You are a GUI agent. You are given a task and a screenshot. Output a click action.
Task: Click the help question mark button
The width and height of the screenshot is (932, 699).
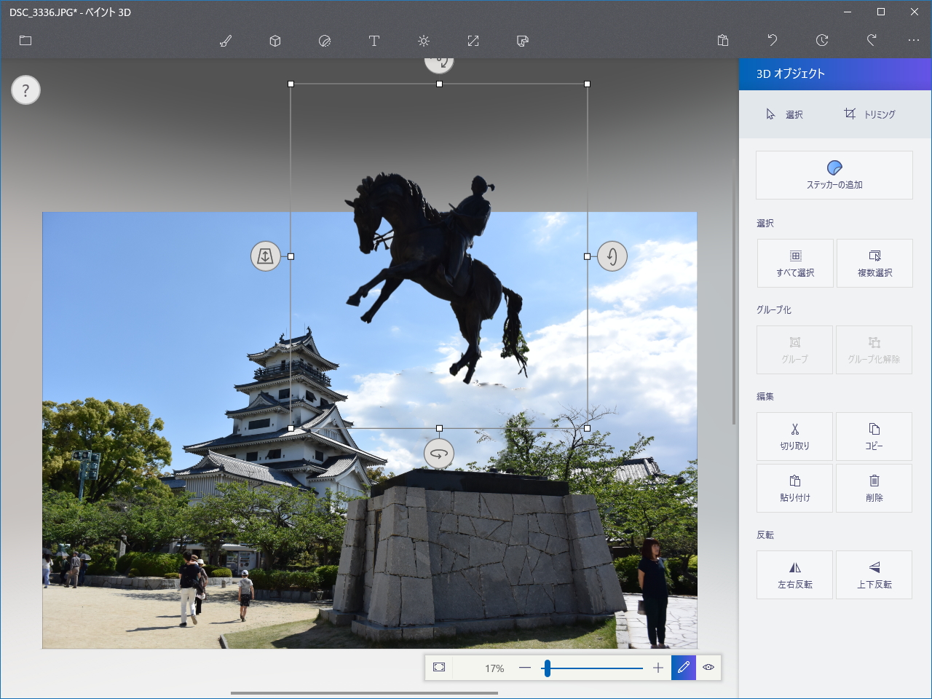(25, 90)
